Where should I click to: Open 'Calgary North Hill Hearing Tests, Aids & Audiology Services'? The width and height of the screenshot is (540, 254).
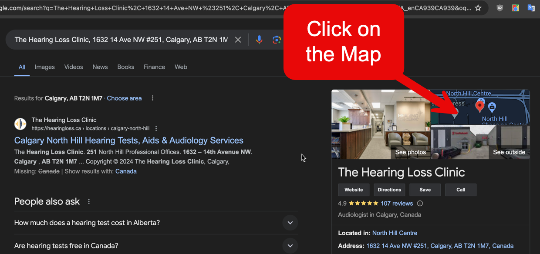[x=129, y=140]
